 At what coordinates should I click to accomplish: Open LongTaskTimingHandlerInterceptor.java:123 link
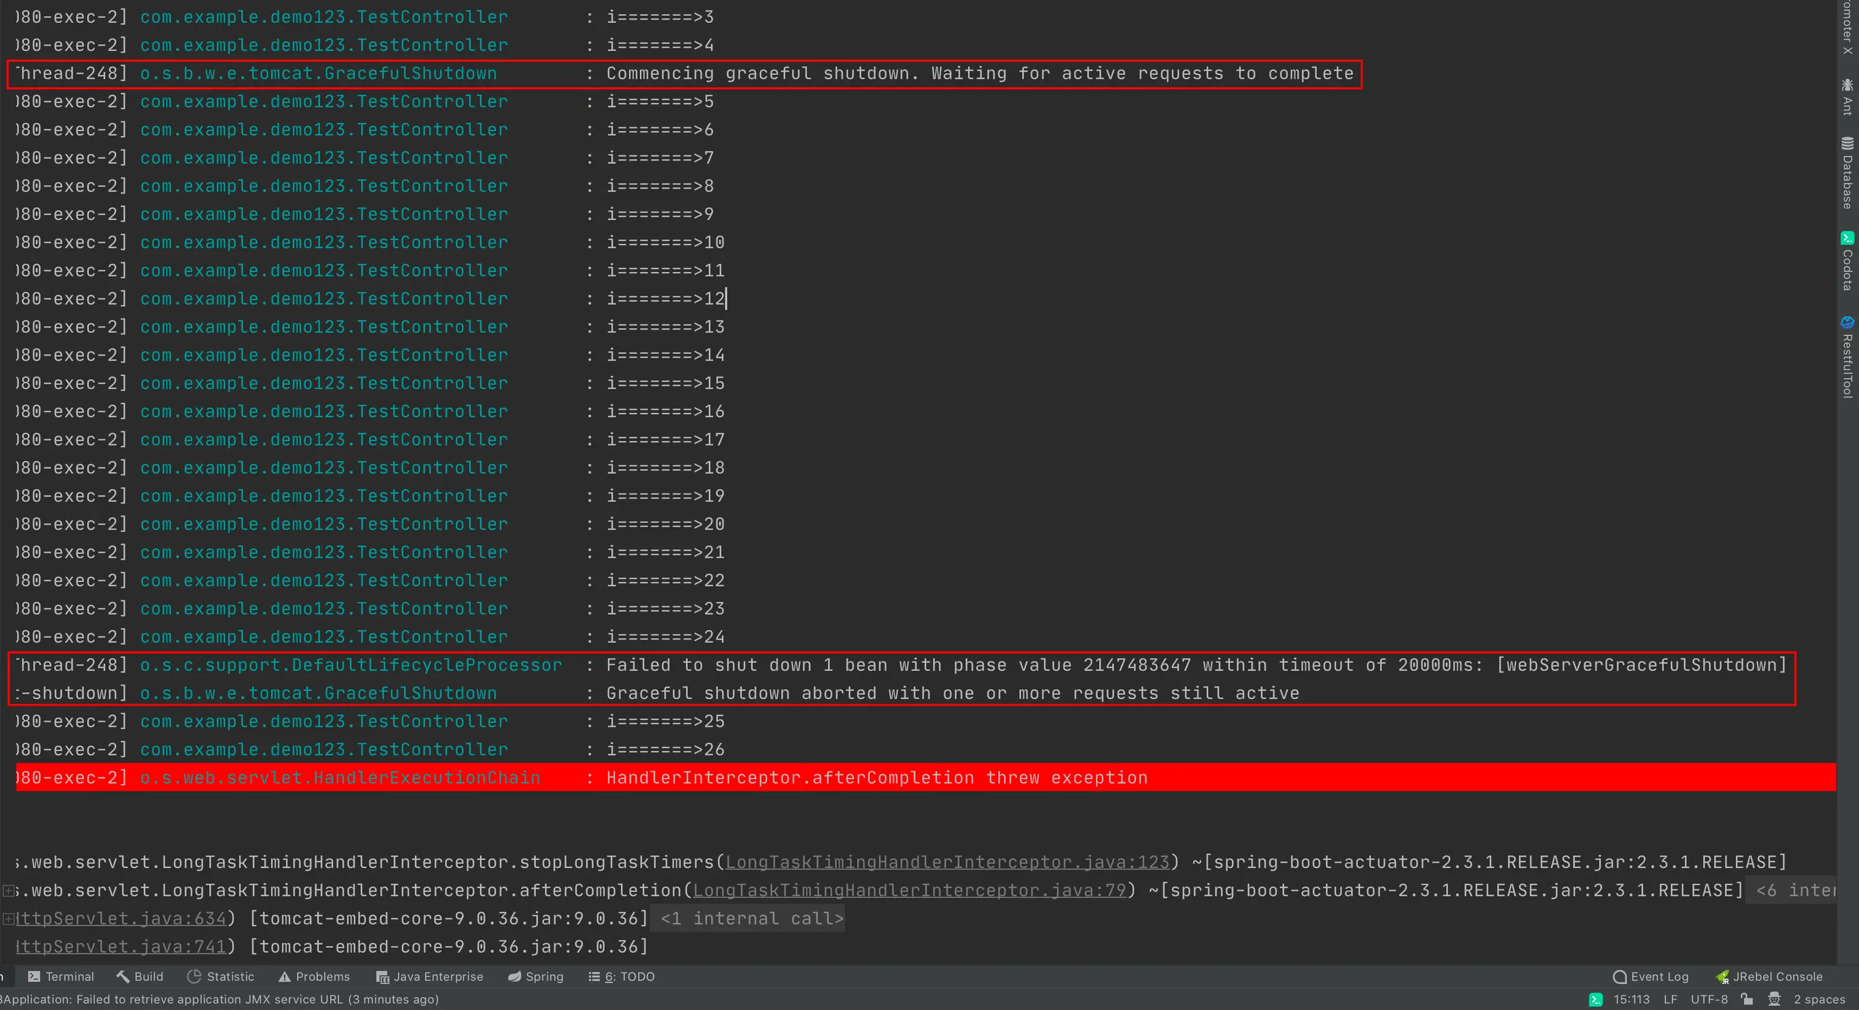tap(947, 862)
